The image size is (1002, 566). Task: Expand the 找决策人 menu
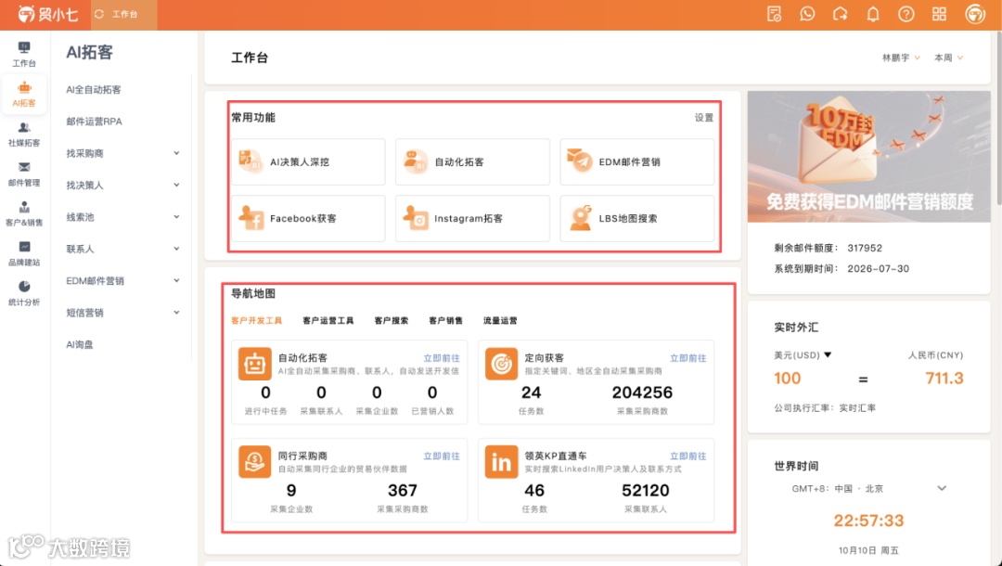(x=122, y=186)
